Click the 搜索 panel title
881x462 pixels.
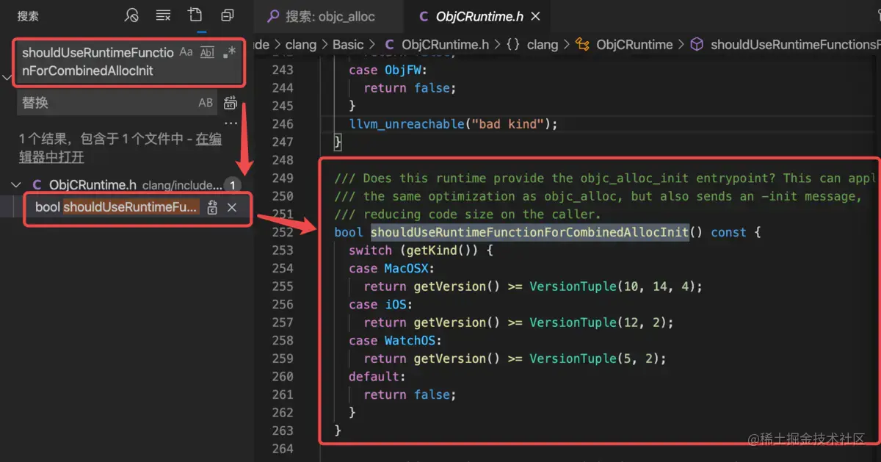pos(29,15)
